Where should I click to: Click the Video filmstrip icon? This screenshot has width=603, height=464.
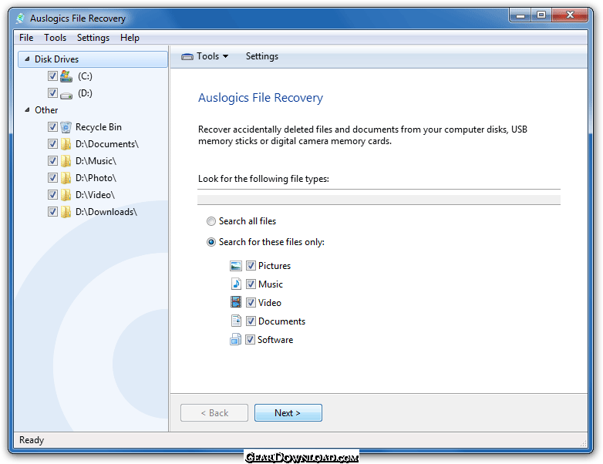pos(236,302)
